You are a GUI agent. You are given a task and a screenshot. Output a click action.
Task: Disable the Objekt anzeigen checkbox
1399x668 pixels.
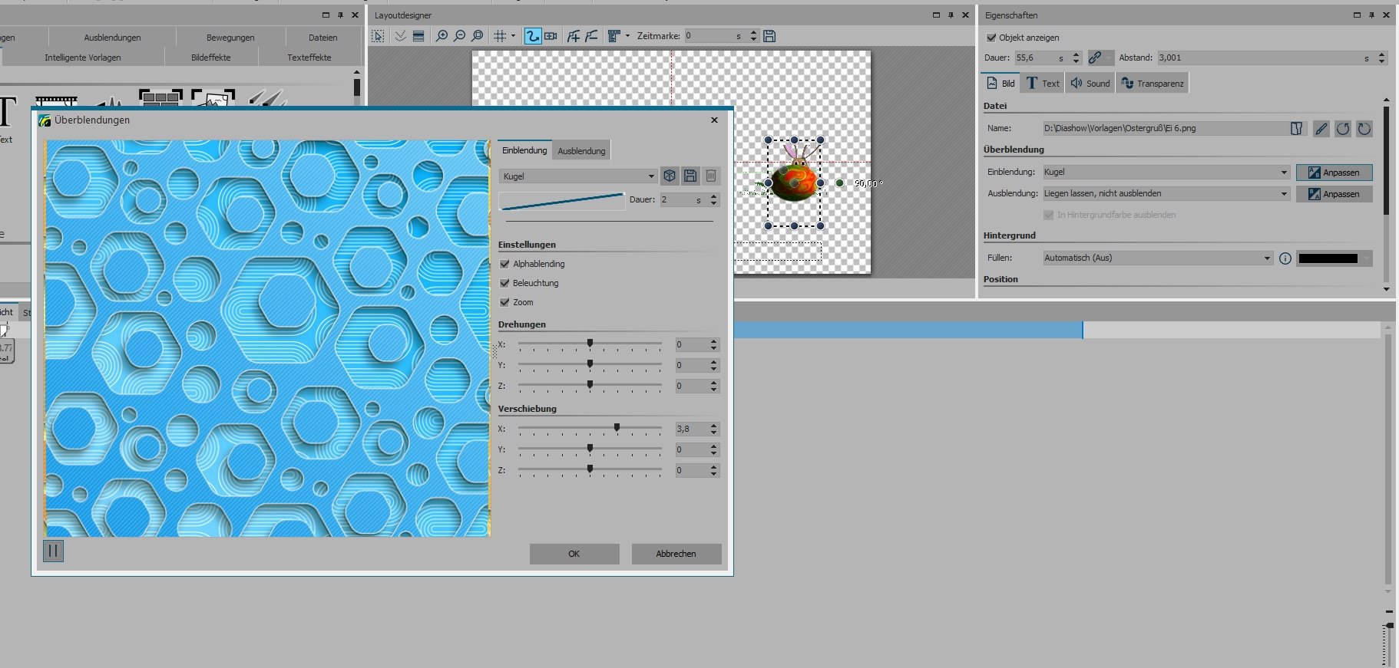(x=991, y=38)
